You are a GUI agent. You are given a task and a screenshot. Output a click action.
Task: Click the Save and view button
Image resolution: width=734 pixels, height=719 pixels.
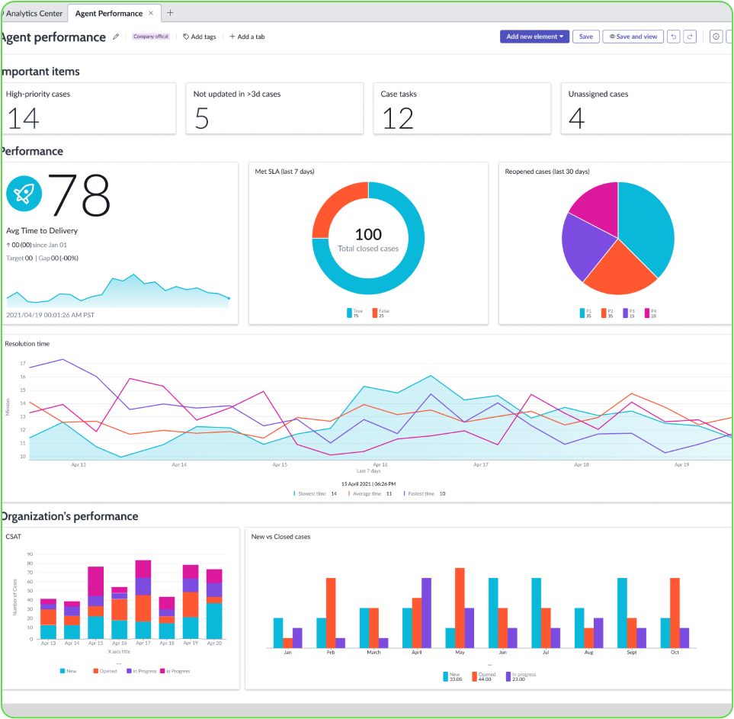pos(633,36)
